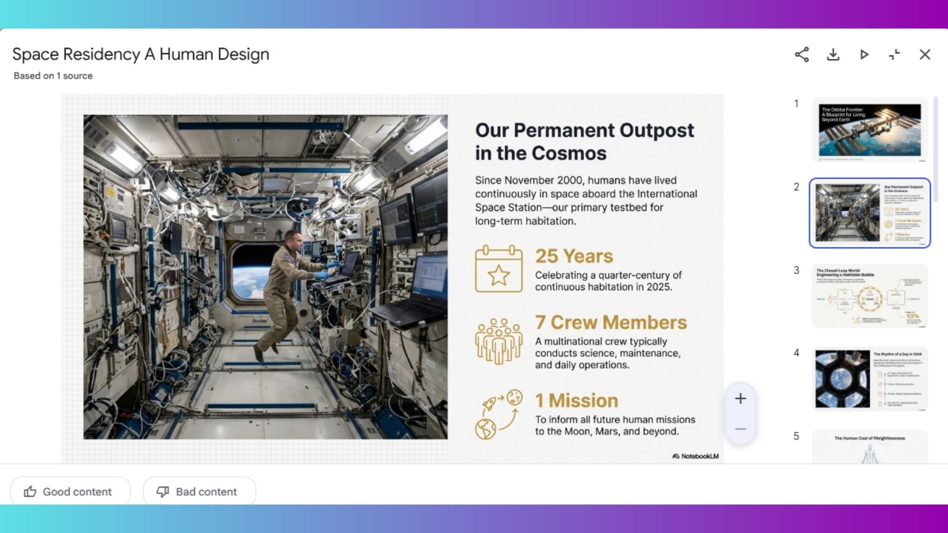Start slideshow with play icon
Screen dimensions: 948x533
coord(864,54)
